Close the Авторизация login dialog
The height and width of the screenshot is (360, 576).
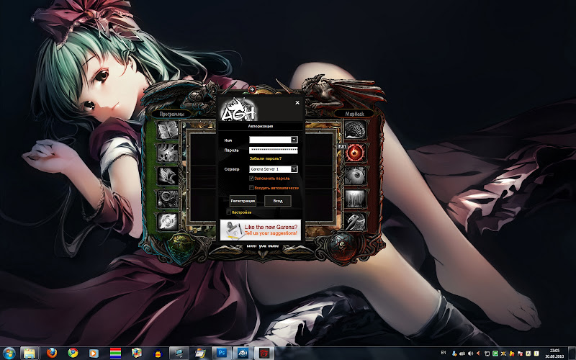297,102
